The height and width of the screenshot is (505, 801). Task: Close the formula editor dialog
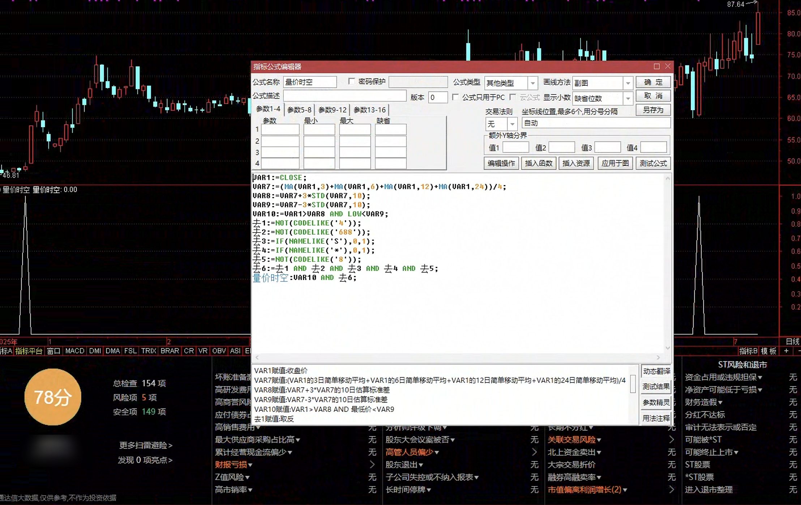668,67
